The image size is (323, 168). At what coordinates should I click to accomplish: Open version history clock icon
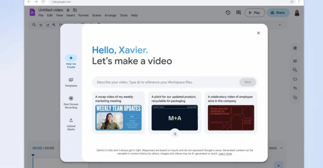(228, 13)
